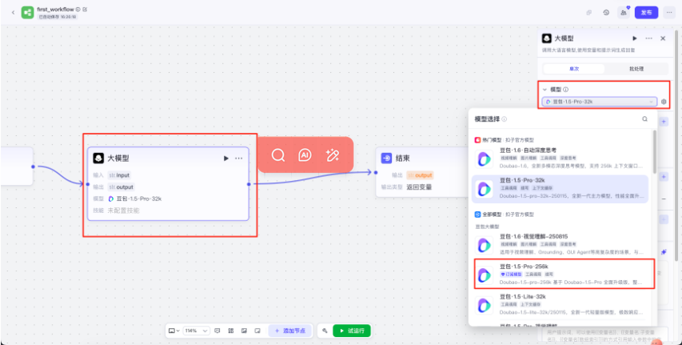Run the 大模型 node with its play icon
Viewport: 682px width, 345px height.
pyautogui.click(x=225, y=158)
